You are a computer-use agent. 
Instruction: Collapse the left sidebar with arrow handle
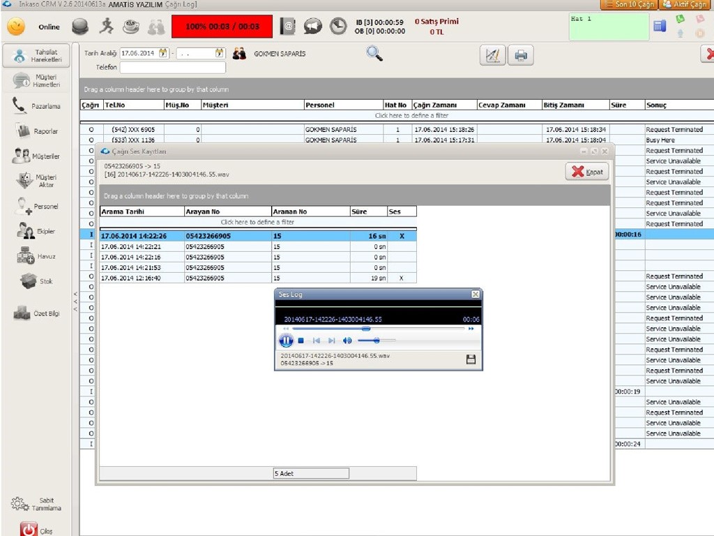coord(75,301)
